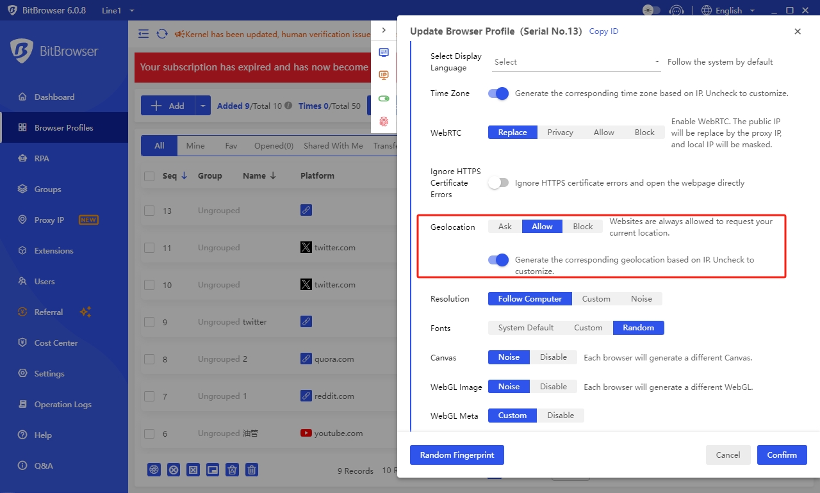Open customer support headset icon in title bar
Image resolution: width=820 pixels, height=493 pixels.
676,10
